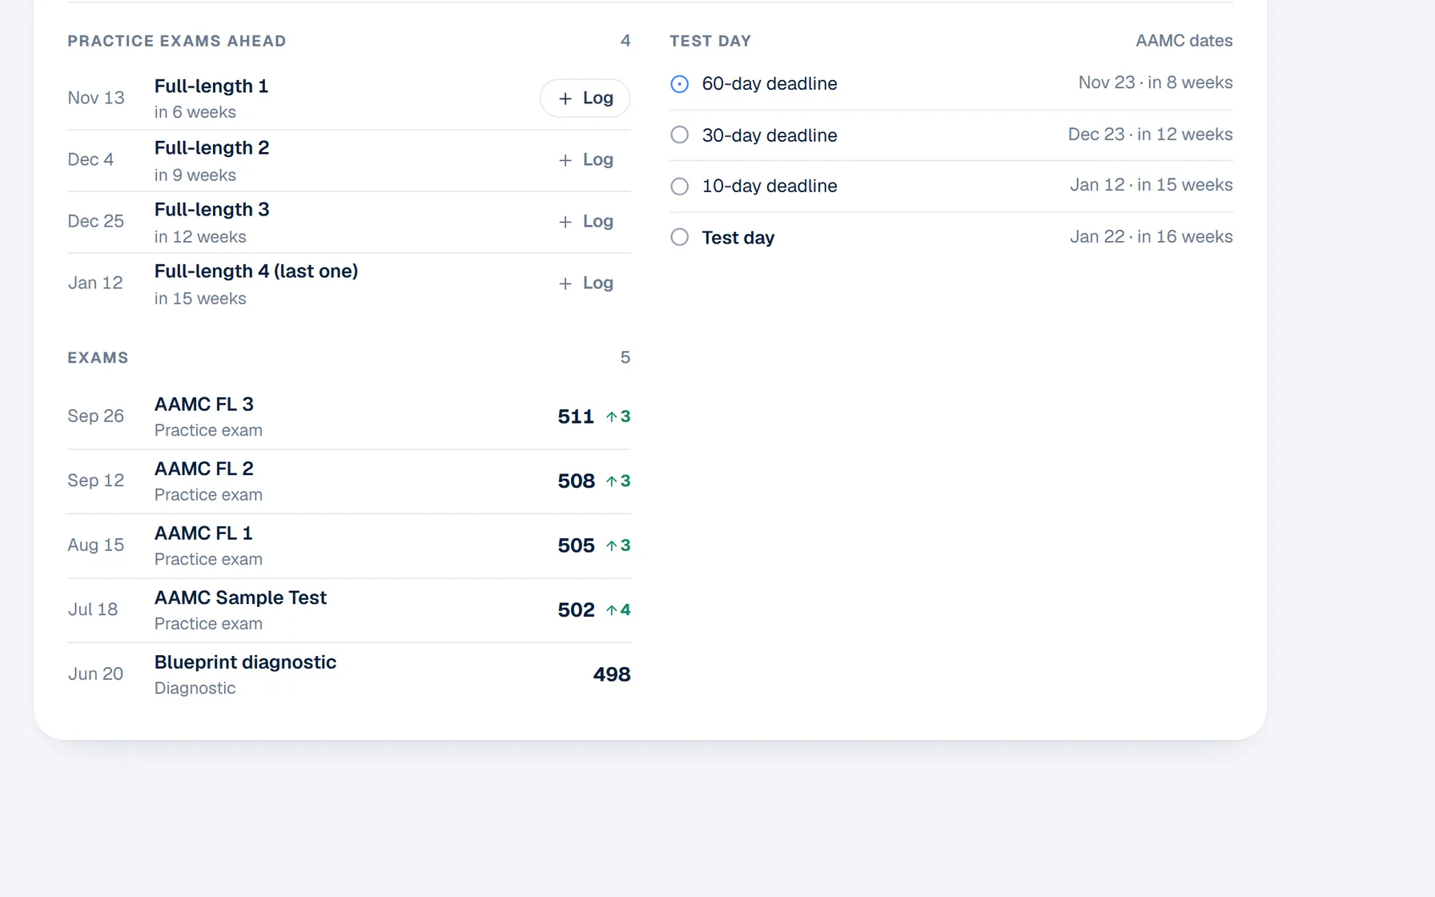Open the AAMC FL 1 exam row
This screenshot has height=897, width=1435.
coord(349,545)
